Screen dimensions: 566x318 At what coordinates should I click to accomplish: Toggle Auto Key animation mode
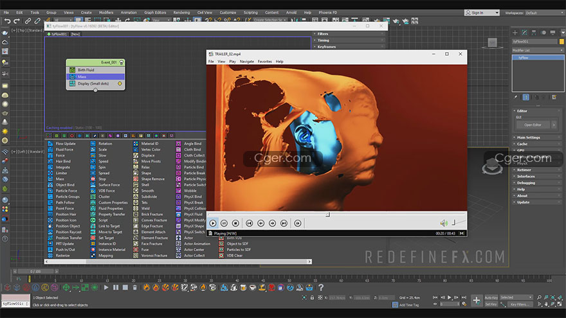pyautogui.click(x=491, y=297)
